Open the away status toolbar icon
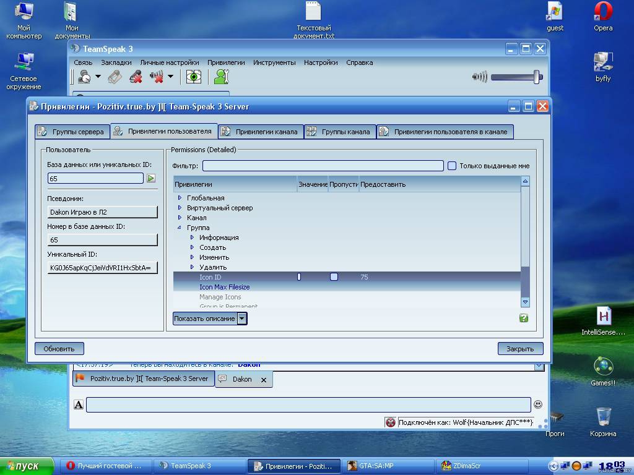 point(84,76)
